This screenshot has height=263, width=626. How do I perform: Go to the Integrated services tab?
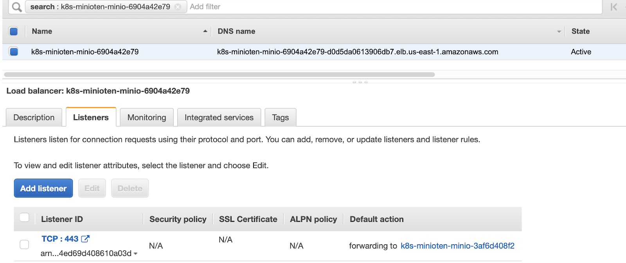click(219, 118)
